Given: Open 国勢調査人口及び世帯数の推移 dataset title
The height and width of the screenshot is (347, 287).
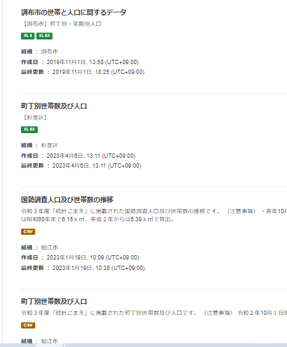Looking at the screenshot, I should pos(67,200).
